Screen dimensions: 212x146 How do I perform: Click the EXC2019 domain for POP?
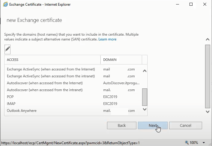110,97
